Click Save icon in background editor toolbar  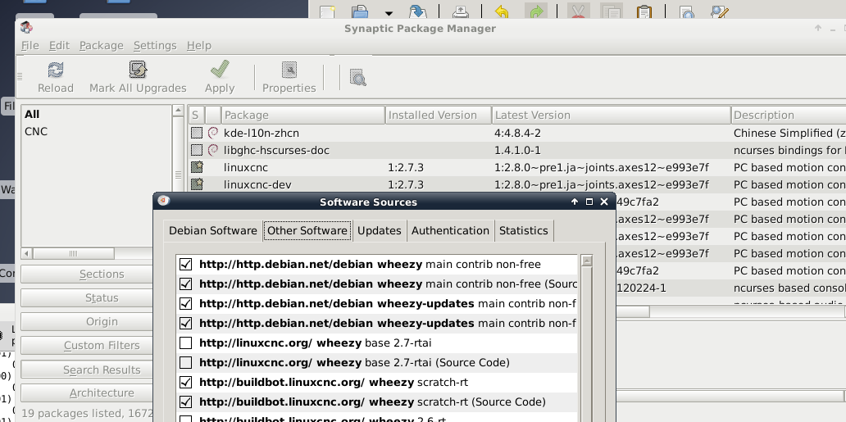(417, 11)
